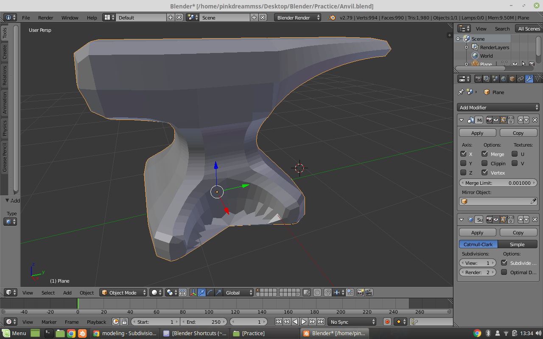Move Mirror modifier down with arrow icon
Viewport: 543px width, 339px height.
pyautogui.click(x=526, y=120)
